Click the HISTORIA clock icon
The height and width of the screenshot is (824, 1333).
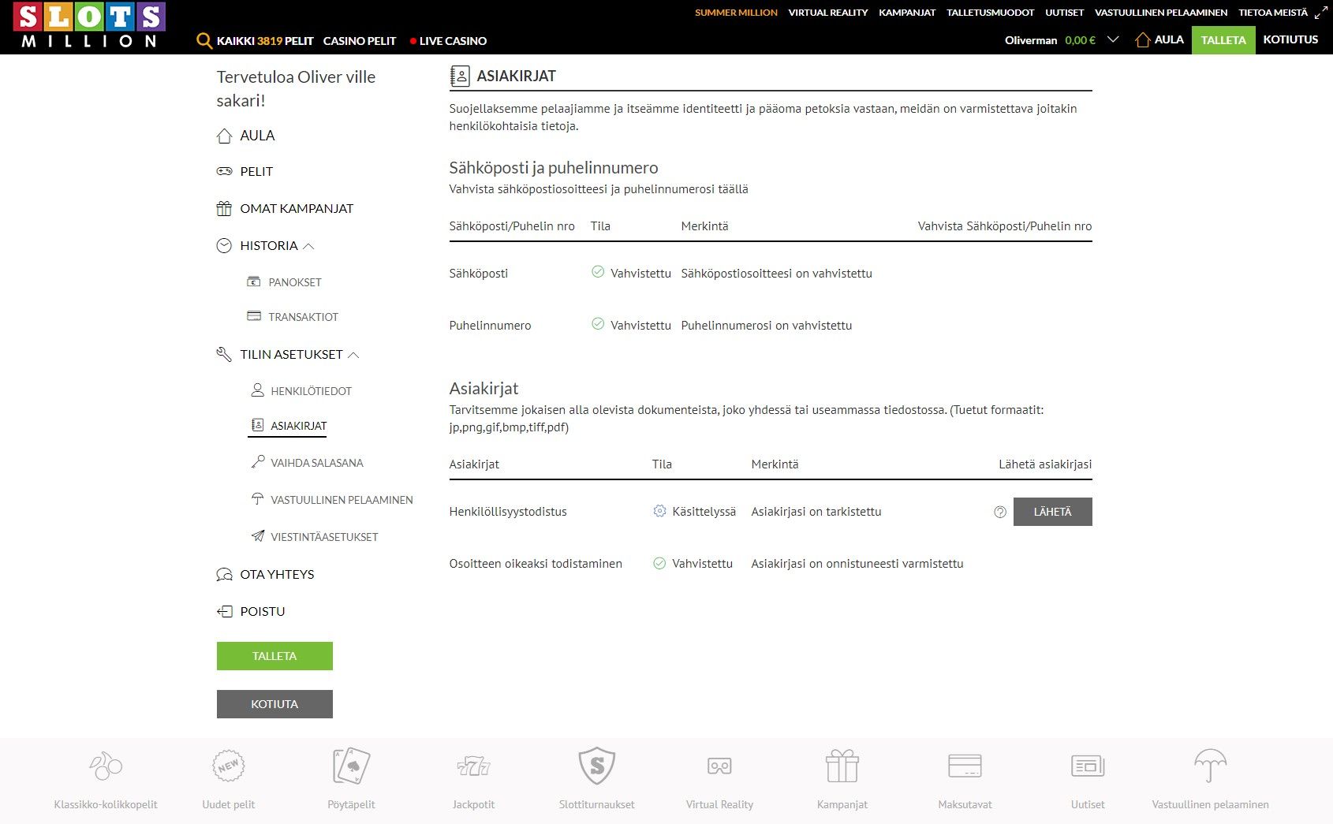tap(224, 245)
